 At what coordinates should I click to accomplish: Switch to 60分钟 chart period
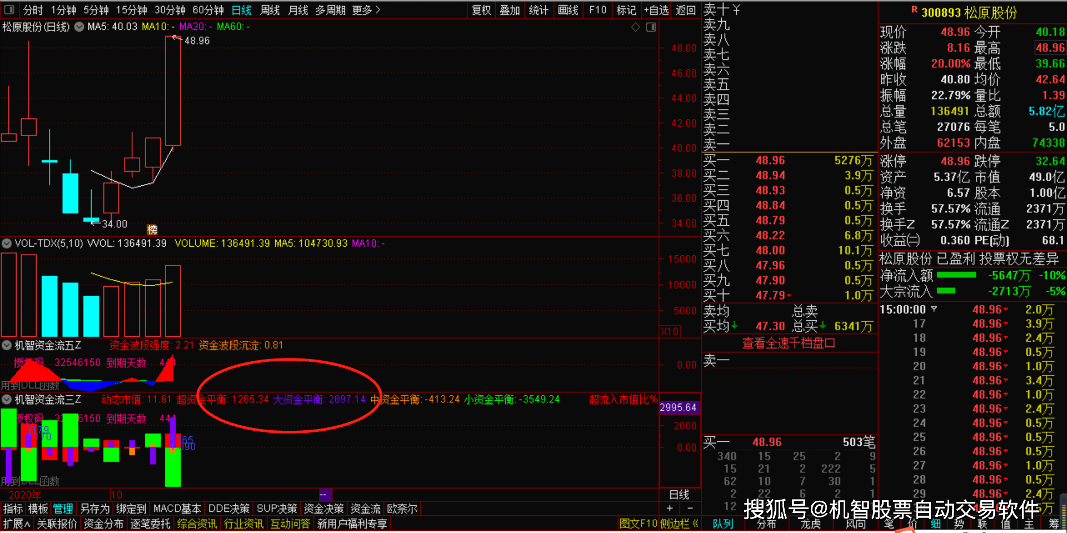tap(208, 10)
